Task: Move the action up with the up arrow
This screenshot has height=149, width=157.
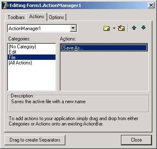Action: [x=134, y=28]
